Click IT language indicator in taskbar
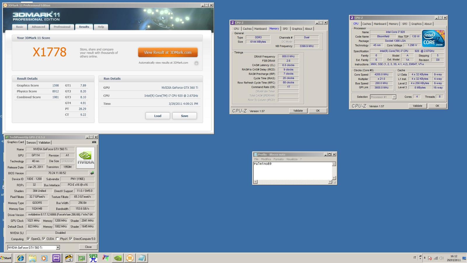The height and width of the screenshot is (263, 467). (x=415, y=258)
